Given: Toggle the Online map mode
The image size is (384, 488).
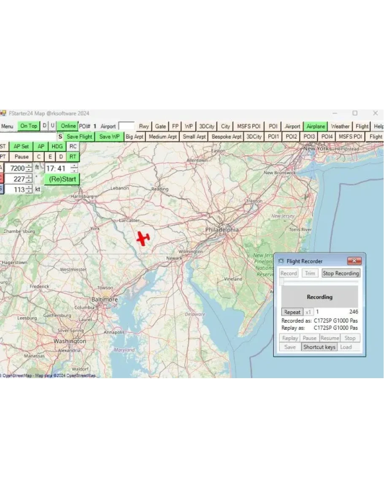Looking at the screenshot, I should click(x=68, y=126).
